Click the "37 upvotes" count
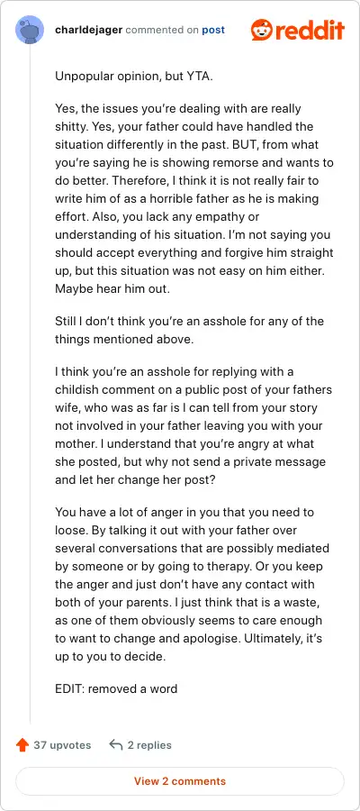This screenshot has height=811, width=360. coord(62,745)
